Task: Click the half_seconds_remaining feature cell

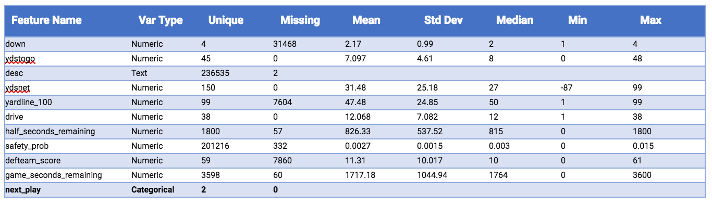Action: pyautogui.click(x=50, y=132)
